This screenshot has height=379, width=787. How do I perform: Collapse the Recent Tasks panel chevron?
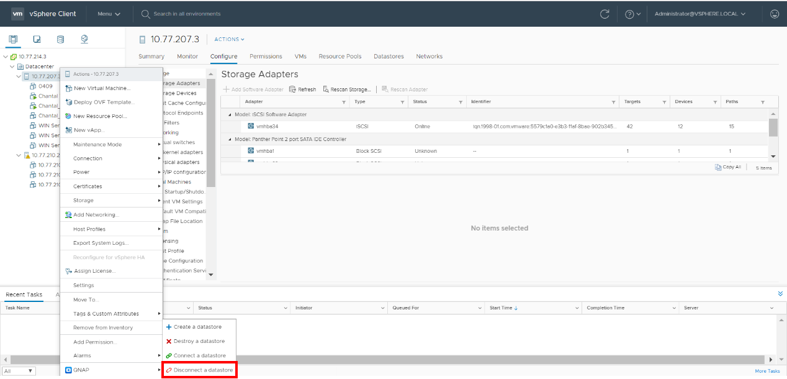(780, 293)
